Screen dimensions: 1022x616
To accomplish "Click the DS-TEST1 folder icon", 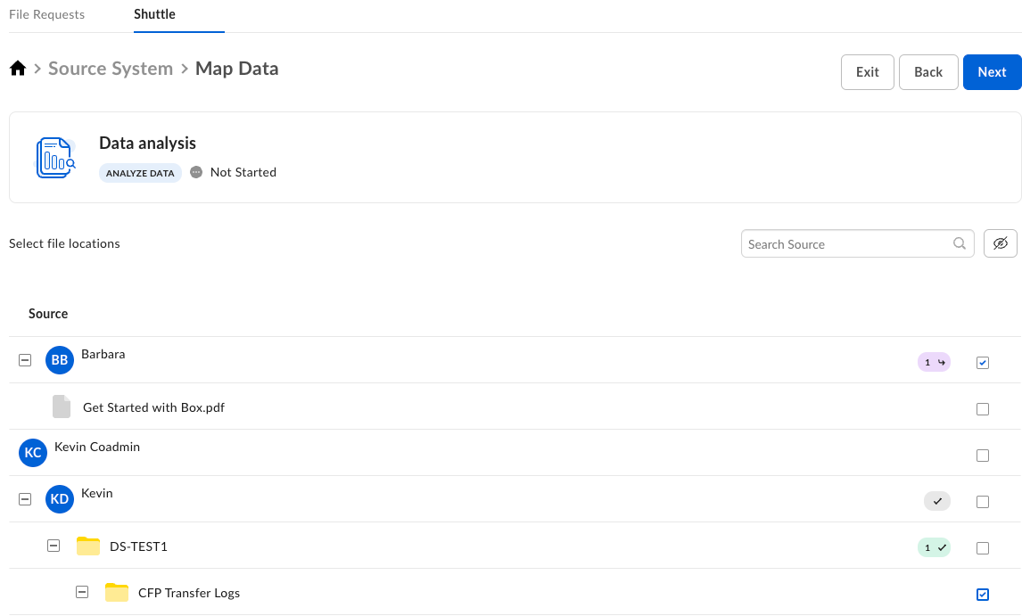I will click(x=88, y=546).
